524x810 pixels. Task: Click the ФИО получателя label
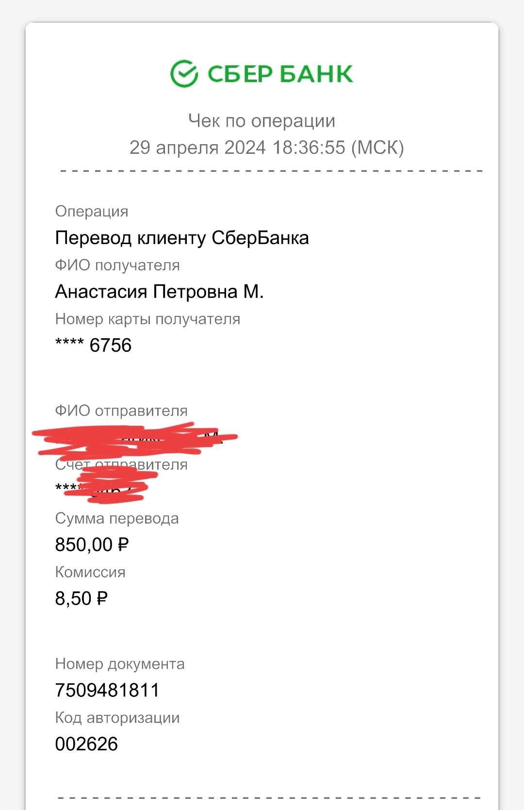[x=117, y=265]
